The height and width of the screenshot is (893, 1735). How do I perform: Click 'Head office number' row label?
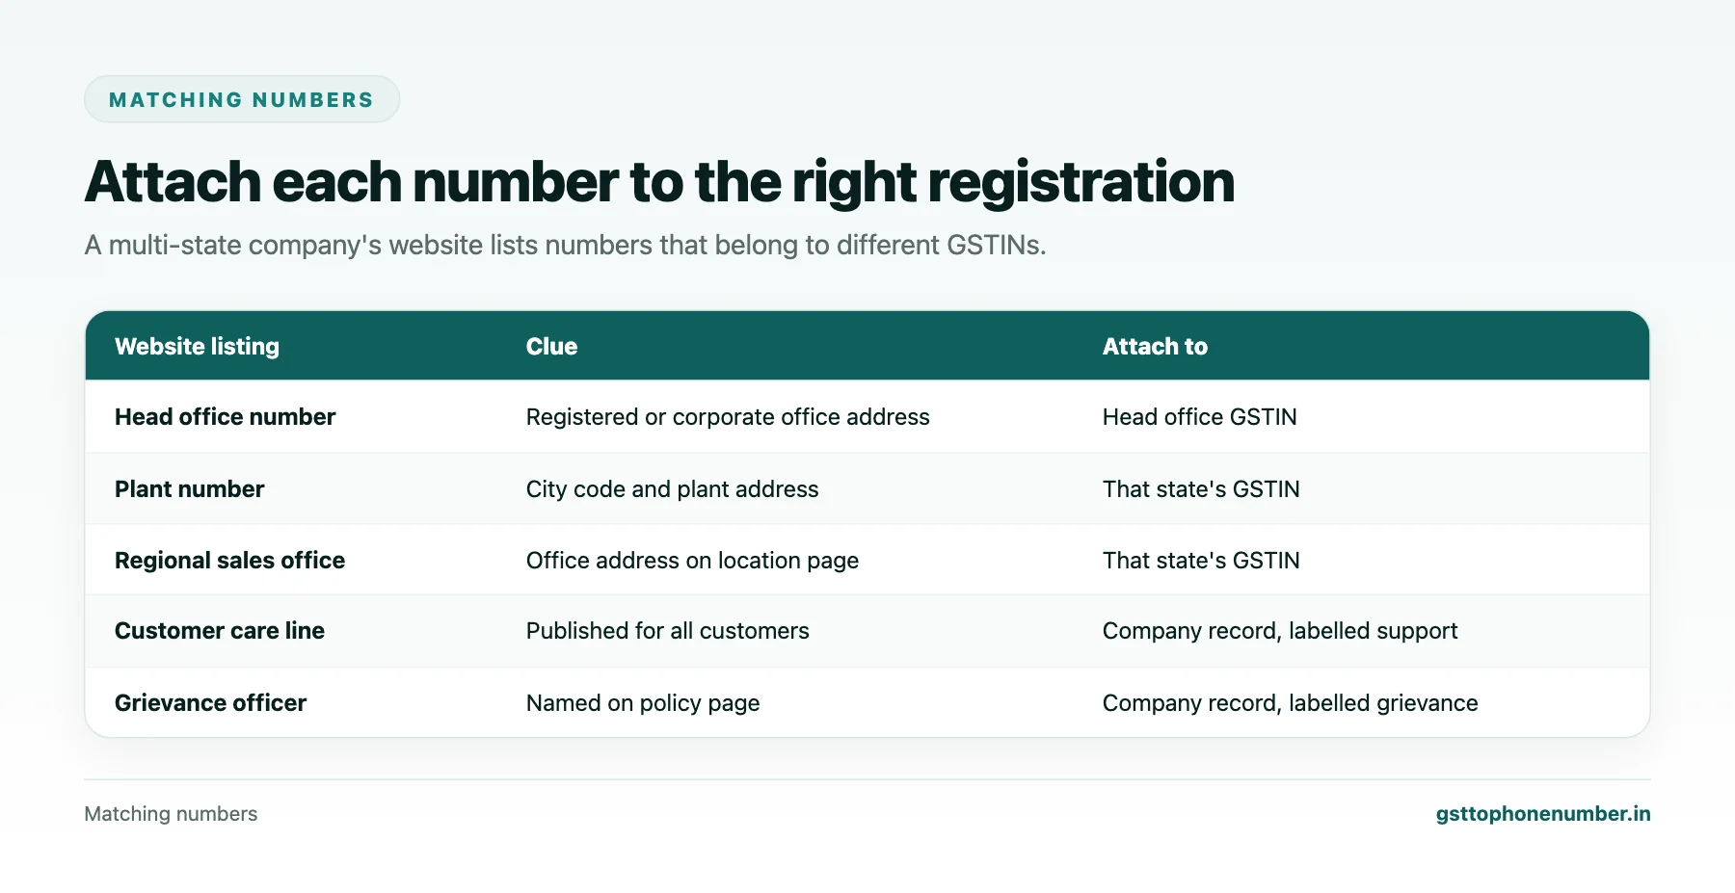pos(225,417)
